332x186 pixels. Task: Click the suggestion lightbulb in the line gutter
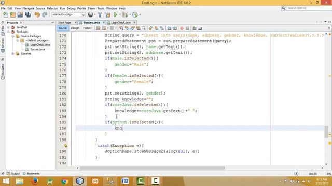(x=66, y=146)
